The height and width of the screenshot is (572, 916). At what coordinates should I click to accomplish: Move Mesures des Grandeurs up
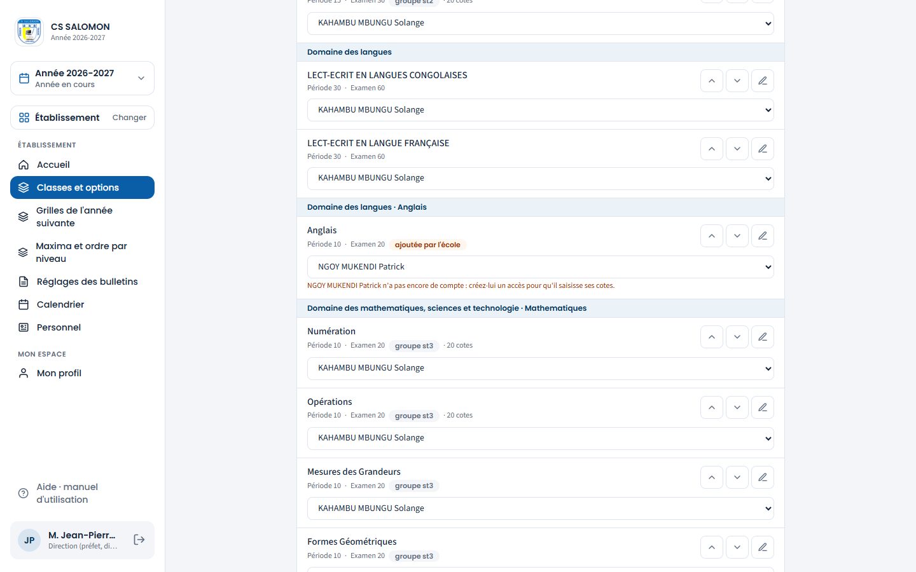711,477
